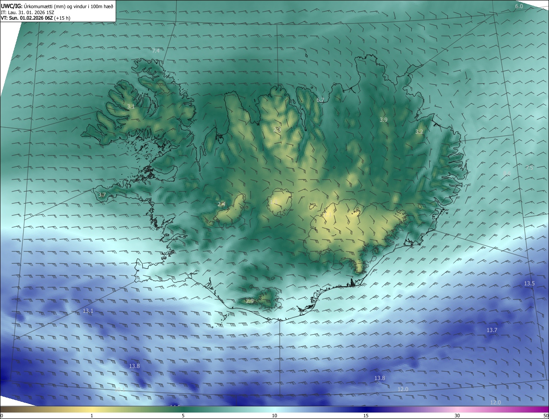Screen dimensions: 549x419
Task: Click the 'UWC/IG: Úrkomumætti (mm)' title text
Action: click(x=57, y=6)
